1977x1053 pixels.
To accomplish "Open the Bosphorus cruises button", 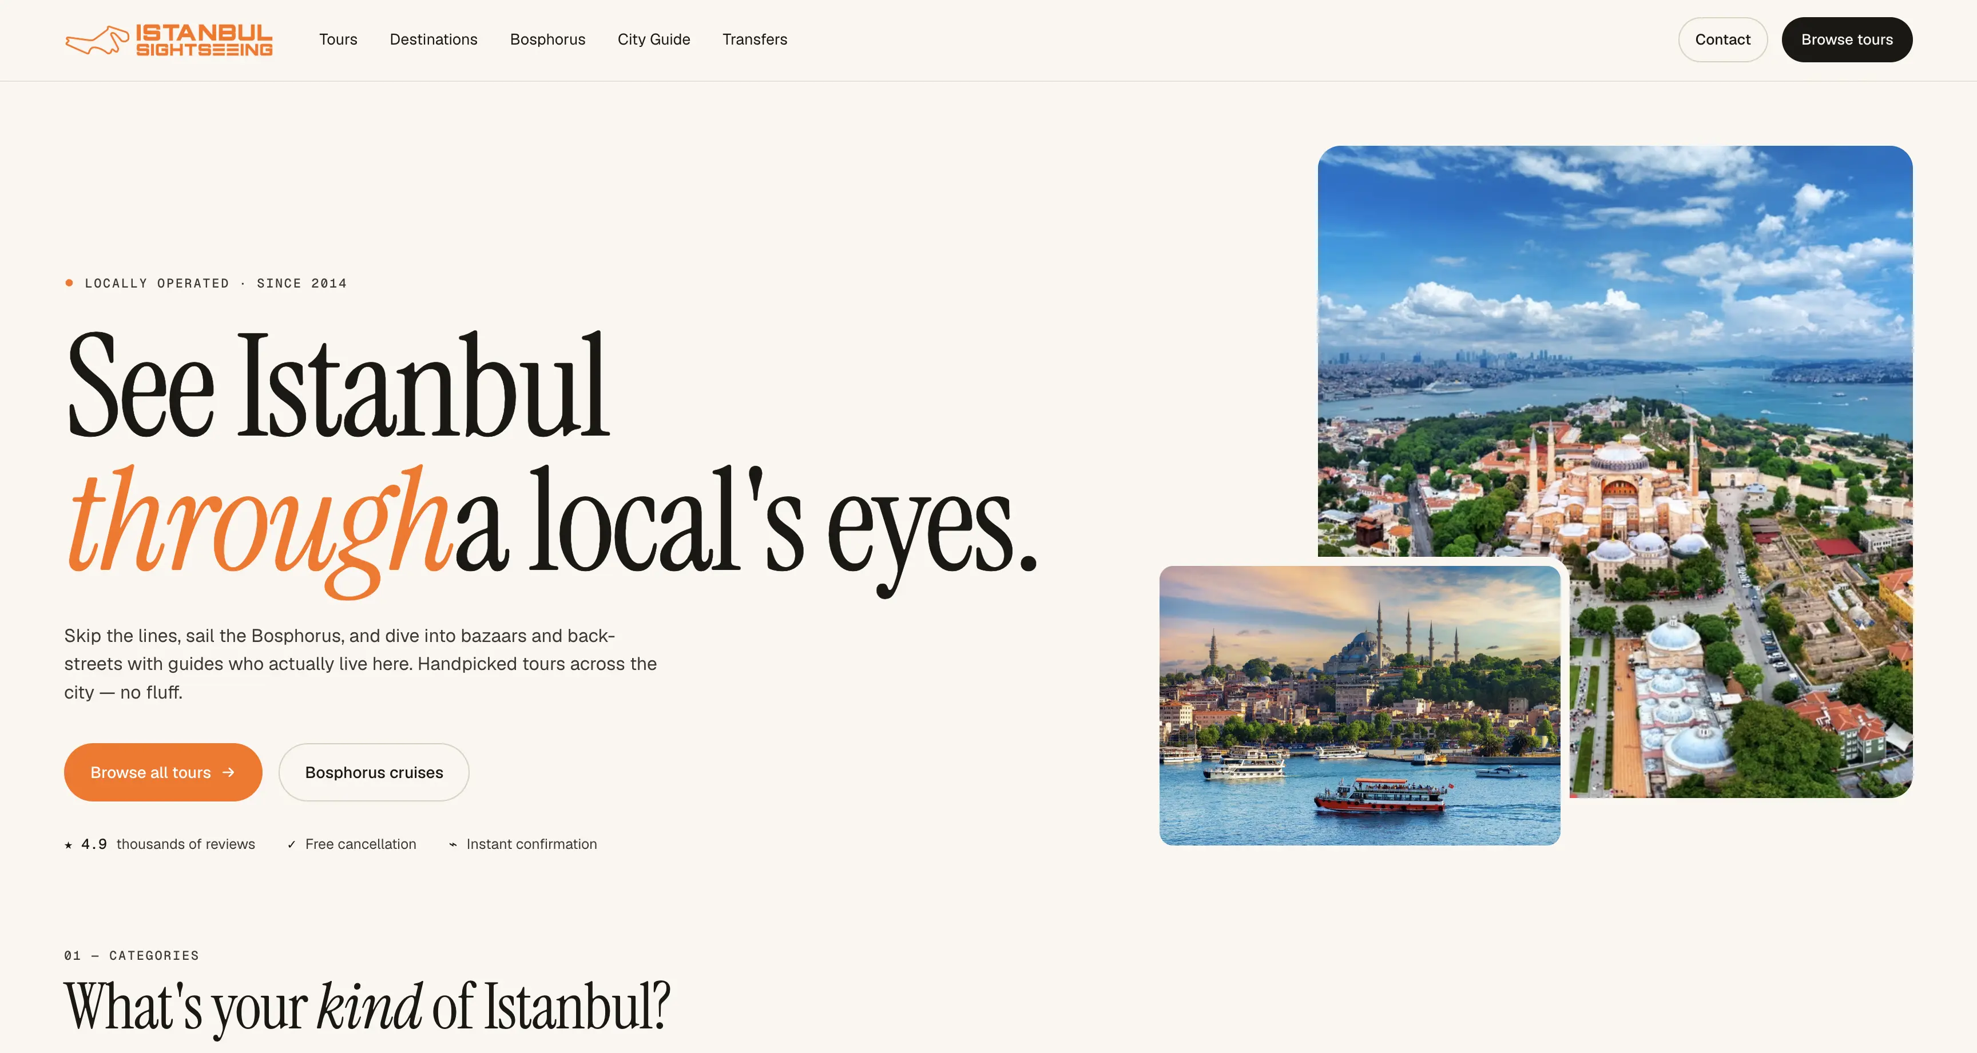I will (374, 772).
